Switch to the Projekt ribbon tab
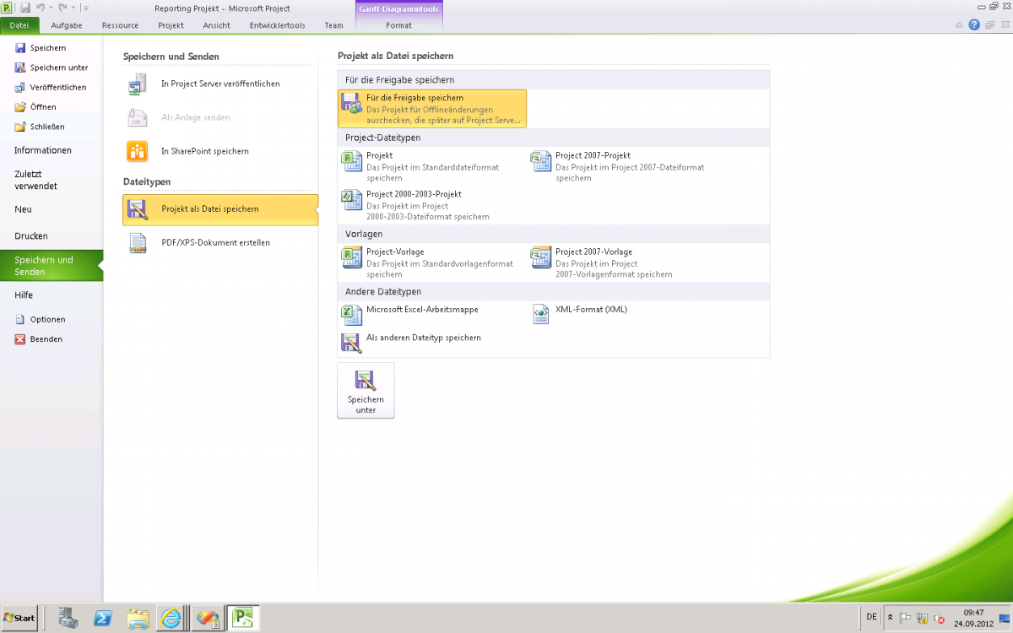 [x=171, y=25]
